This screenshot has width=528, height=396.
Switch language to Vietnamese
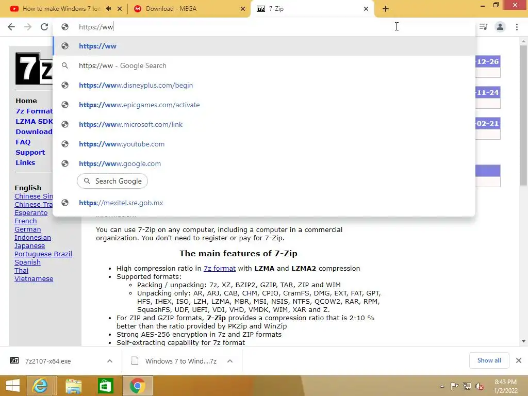point(34,279)
